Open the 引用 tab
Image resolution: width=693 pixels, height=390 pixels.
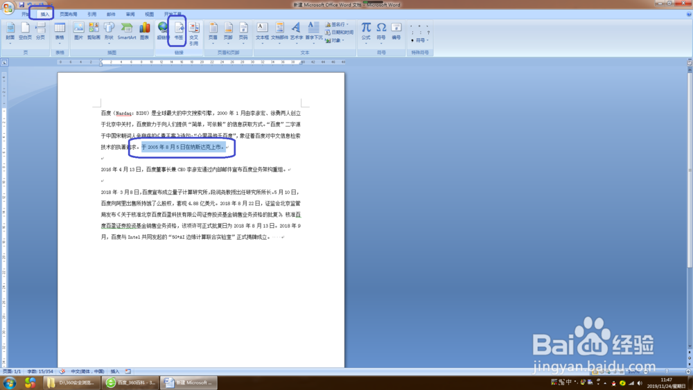[x=92, y=14]
